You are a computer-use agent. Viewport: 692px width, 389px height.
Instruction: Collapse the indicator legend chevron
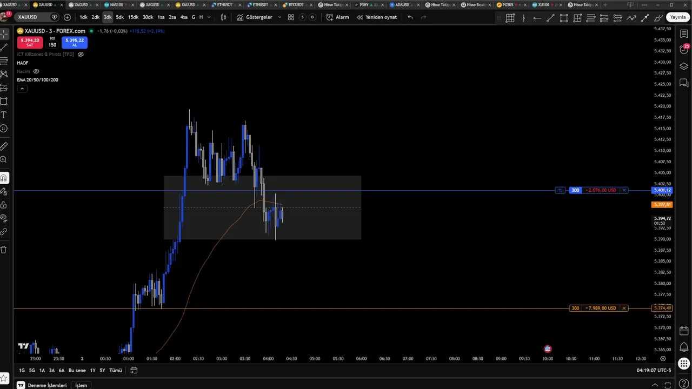click(22, 89)
